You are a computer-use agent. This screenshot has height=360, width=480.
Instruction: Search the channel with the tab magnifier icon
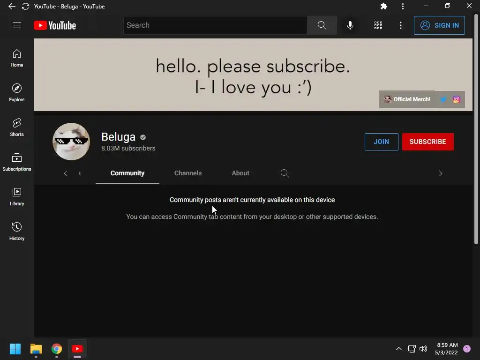(285, 173)
